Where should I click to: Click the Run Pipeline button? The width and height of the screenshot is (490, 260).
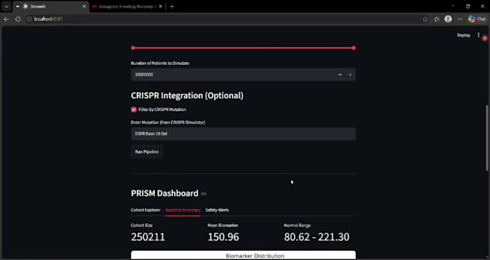click(x=147, y=152)
